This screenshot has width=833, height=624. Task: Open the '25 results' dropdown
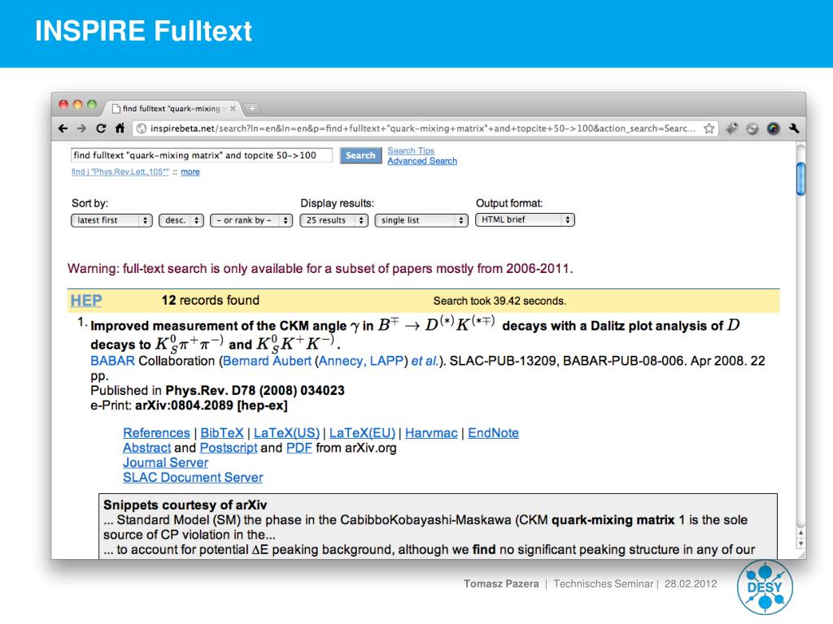pos(334,220)
